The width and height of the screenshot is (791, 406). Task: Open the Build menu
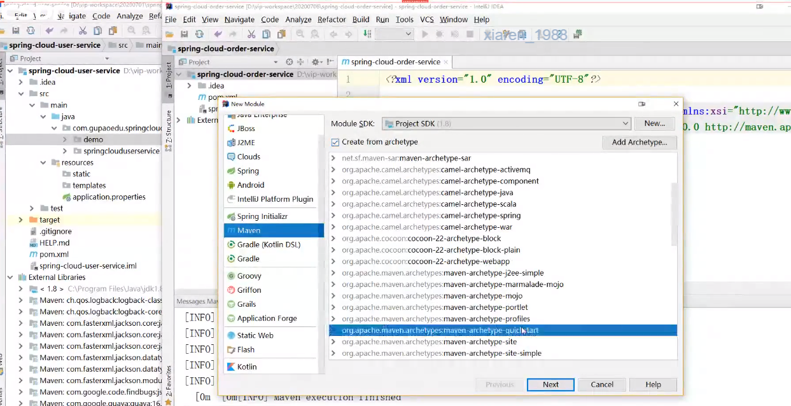pyautogui.click(x=361, y=20)
